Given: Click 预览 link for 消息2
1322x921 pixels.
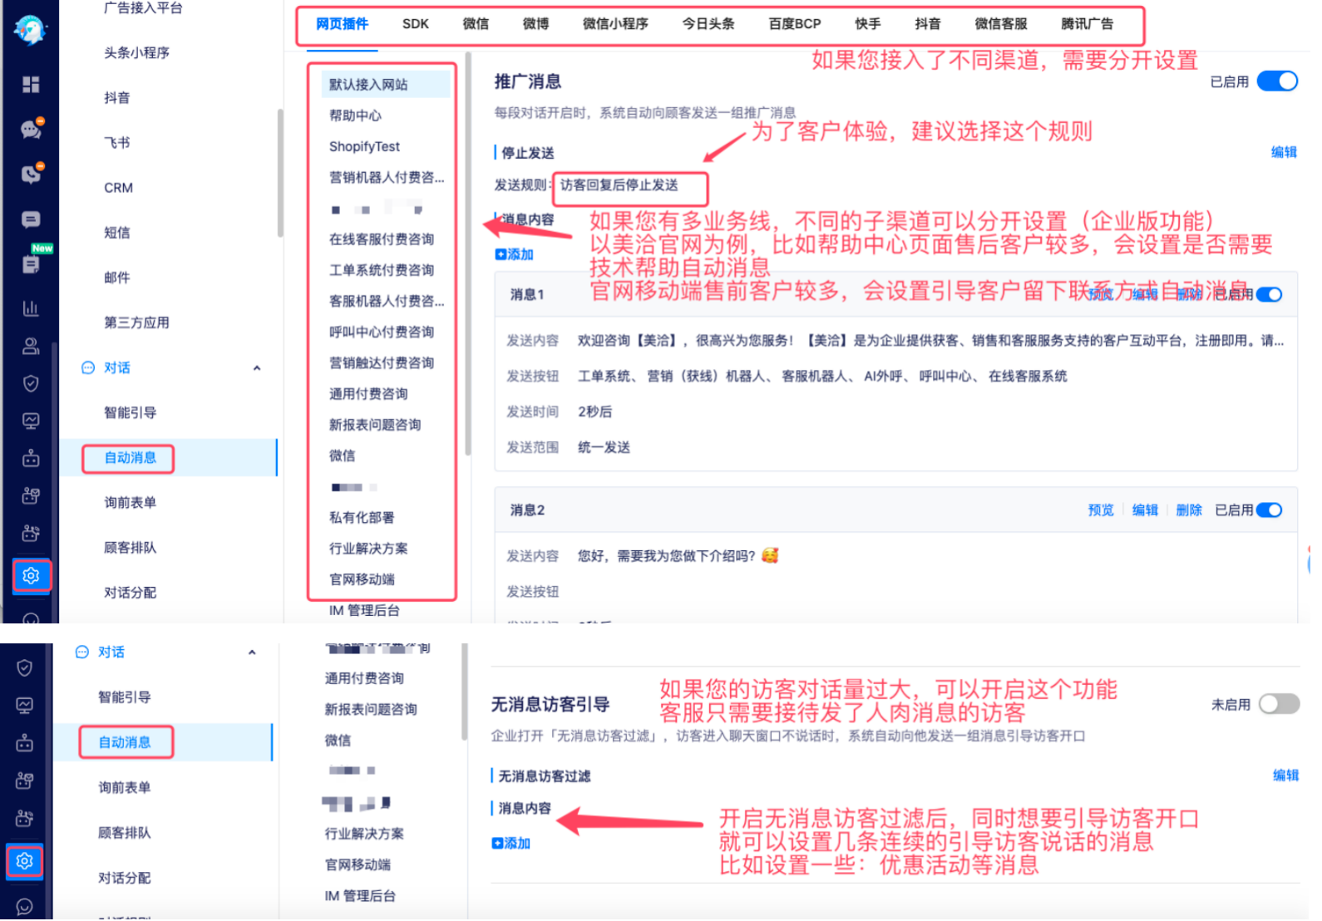Looking at the screenshot, I should pos(1101,510).
